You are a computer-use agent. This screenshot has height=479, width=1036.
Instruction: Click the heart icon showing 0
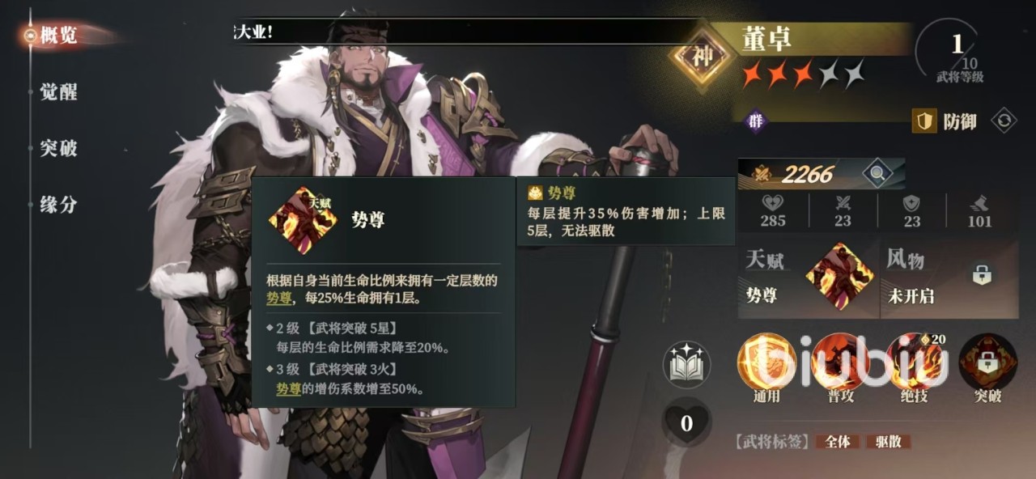pyautogui.click(x=686, y=422)
